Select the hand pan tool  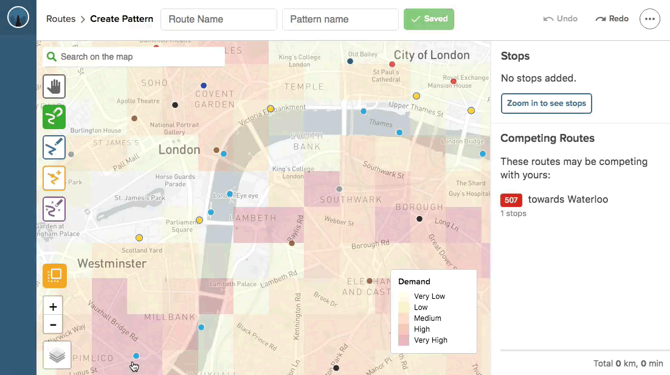(x=54, y=86)
